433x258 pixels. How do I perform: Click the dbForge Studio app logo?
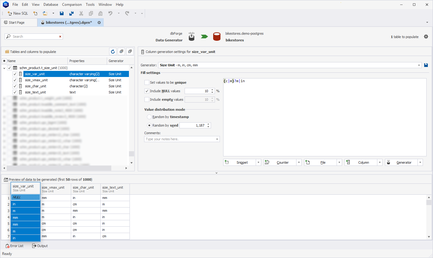tap(6, 5)
